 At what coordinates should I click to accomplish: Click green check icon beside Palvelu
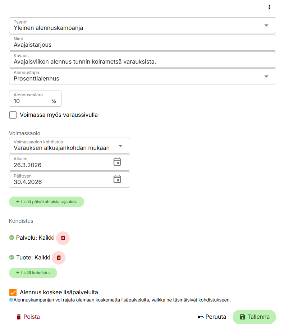(x=12, y=238)
